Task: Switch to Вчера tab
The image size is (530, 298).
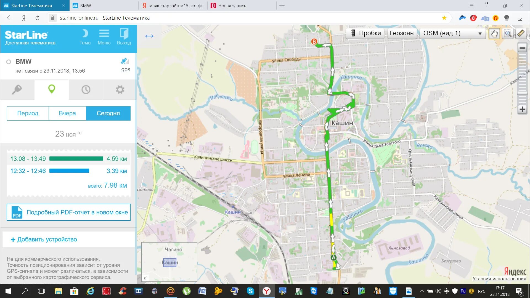Action: pos(67,113)
